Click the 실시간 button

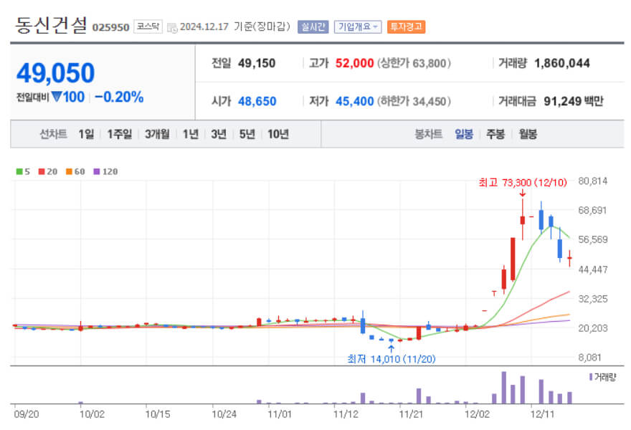[313, 27]
